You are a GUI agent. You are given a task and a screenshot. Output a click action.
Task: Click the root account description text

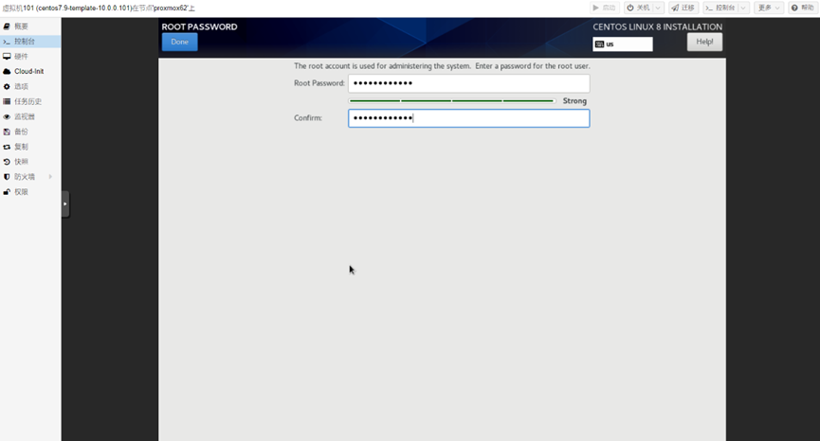pyautogui.click(x=442, y=66)
